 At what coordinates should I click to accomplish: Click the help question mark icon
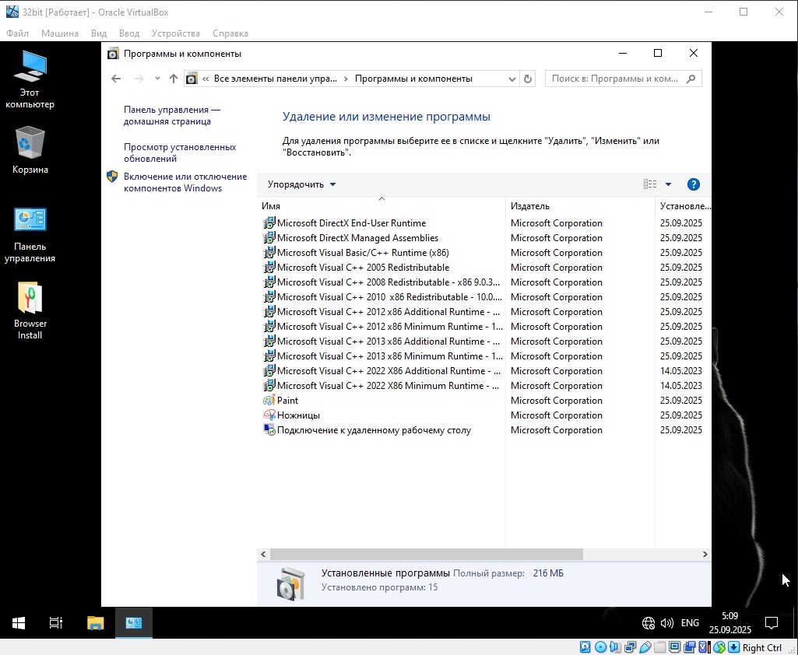coord(694,184)
